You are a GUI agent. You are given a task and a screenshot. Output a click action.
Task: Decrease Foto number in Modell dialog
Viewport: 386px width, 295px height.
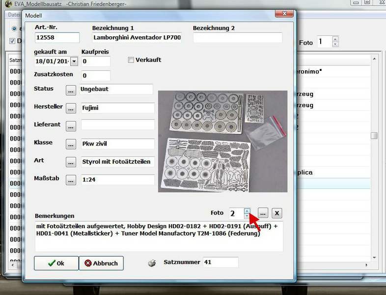pyautogui.click(x=247, y=216)
